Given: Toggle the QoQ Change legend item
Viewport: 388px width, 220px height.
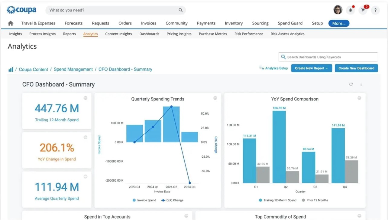Looking at the screenshot, I should click(172, 200).
